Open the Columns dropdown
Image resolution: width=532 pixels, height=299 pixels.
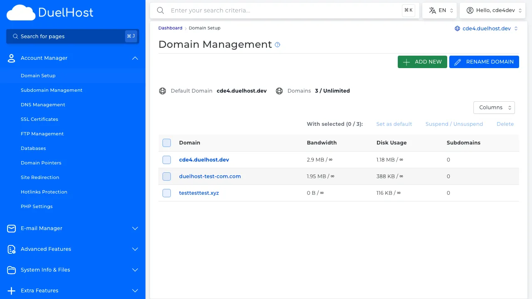click(494, 107)
